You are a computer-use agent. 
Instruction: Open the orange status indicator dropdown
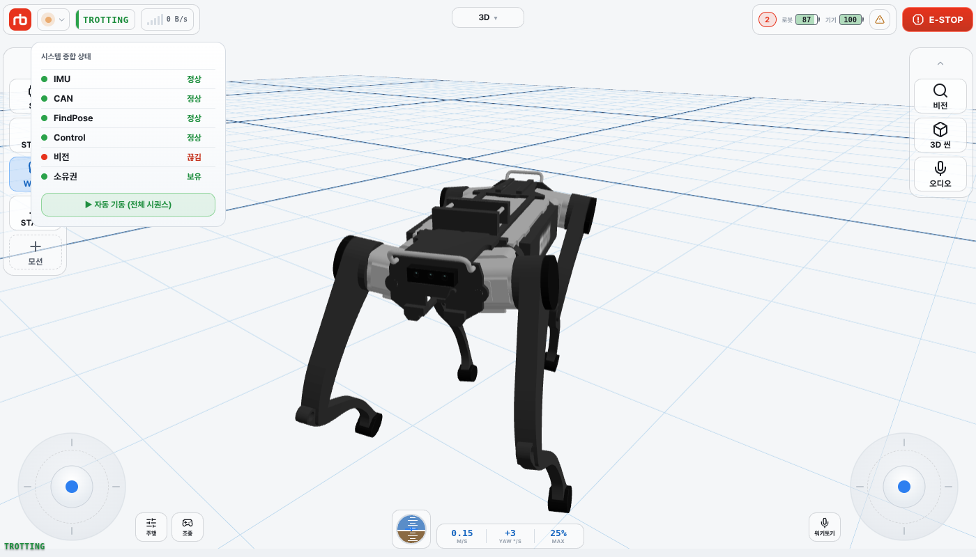coord(53,19)
